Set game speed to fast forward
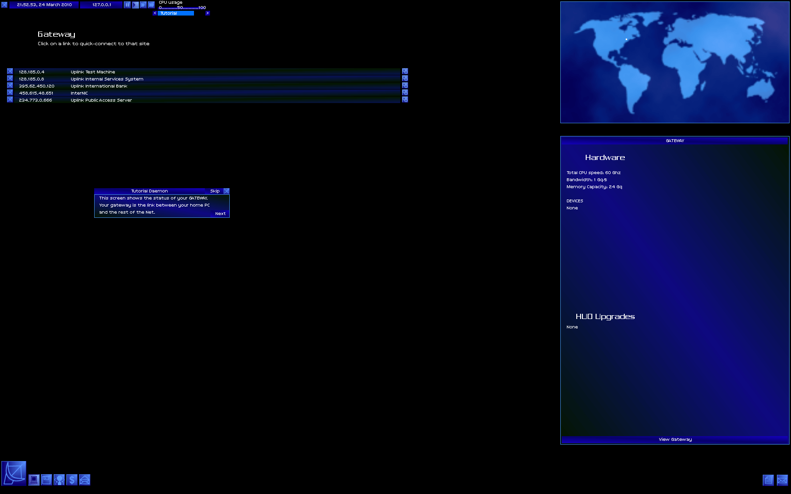The width and height of the screenshot is (791, 494). click(143, 5)
